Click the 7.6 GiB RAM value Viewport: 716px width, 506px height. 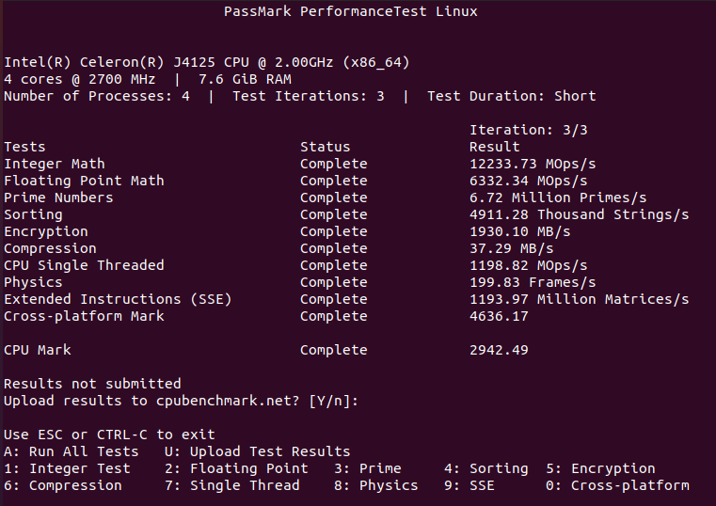tap(245, 79)
